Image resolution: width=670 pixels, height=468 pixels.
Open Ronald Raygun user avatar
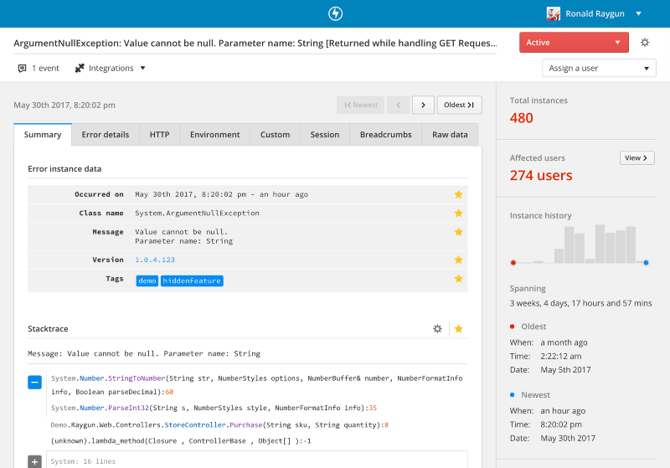point(554,13)
